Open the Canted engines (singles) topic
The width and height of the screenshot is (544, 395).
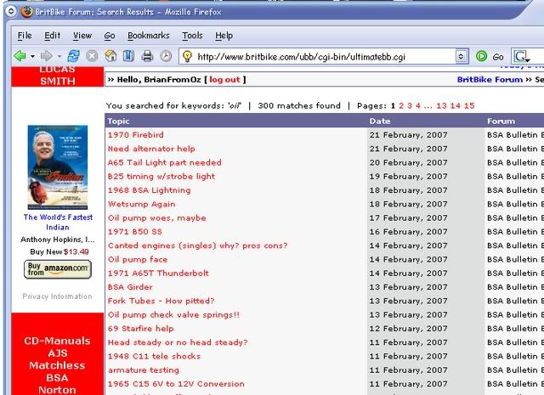coord(198,245)
